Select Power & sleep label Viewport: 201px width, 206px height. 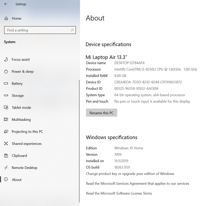[x=23, y=72]
